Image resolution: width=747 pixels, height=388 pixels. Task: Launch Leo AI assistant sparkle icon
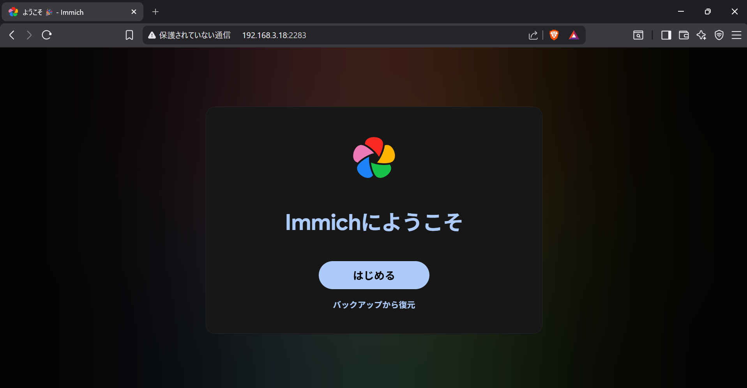pos(701,35)
